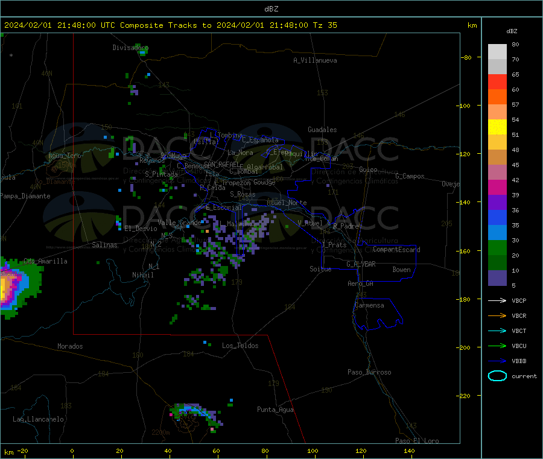Click the A_Villanueva map label
This screenshot has height=459, width=543.
[x=315, y=60]
